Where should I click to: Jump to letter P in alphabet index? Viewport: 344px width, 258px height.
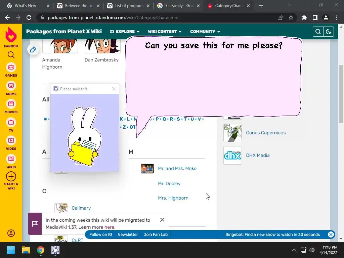[157, 119]
